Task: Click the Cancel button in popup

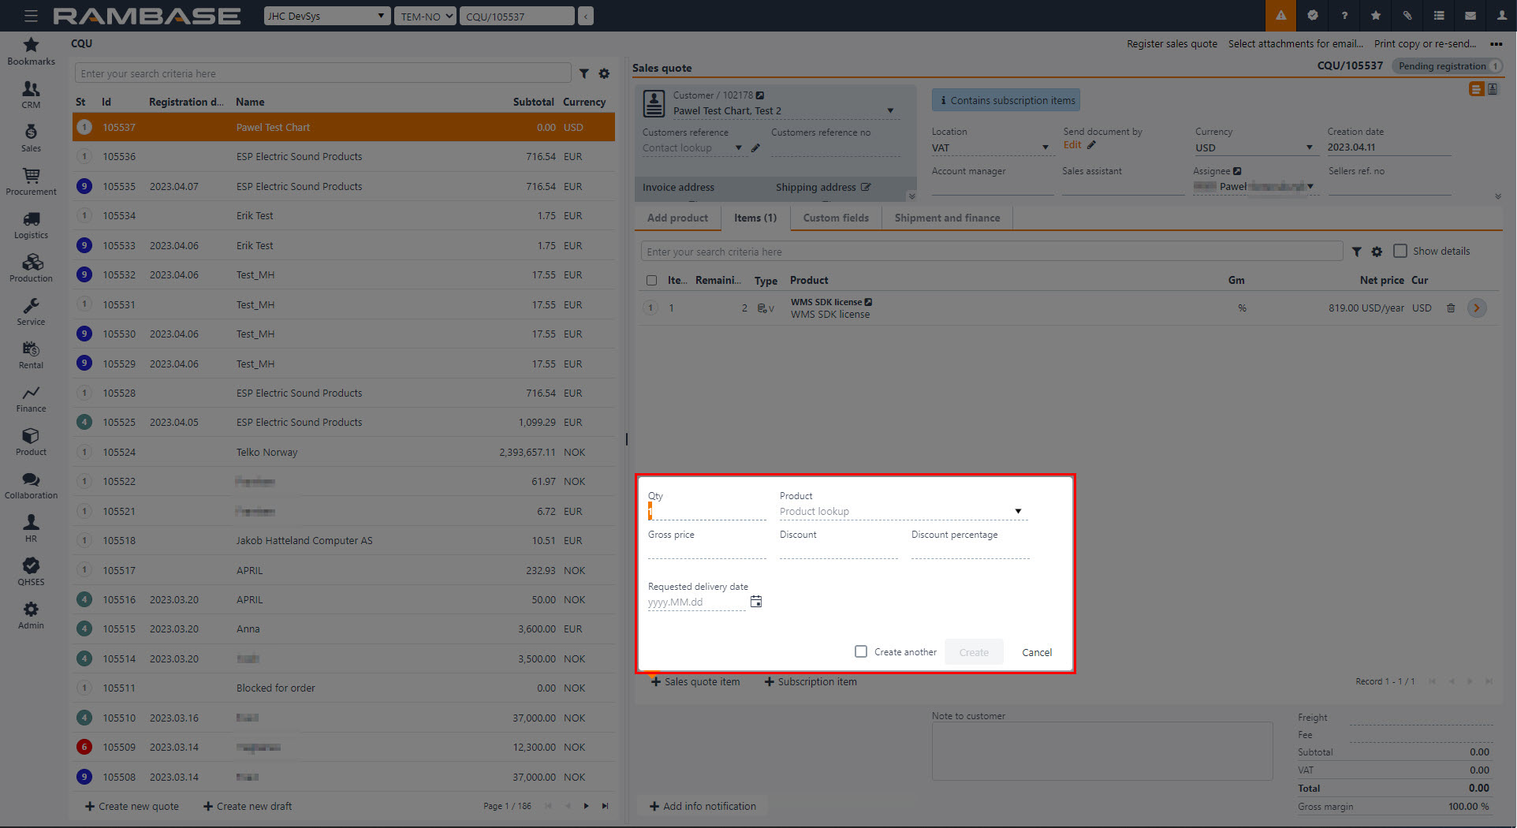Action: [1036, 652]
